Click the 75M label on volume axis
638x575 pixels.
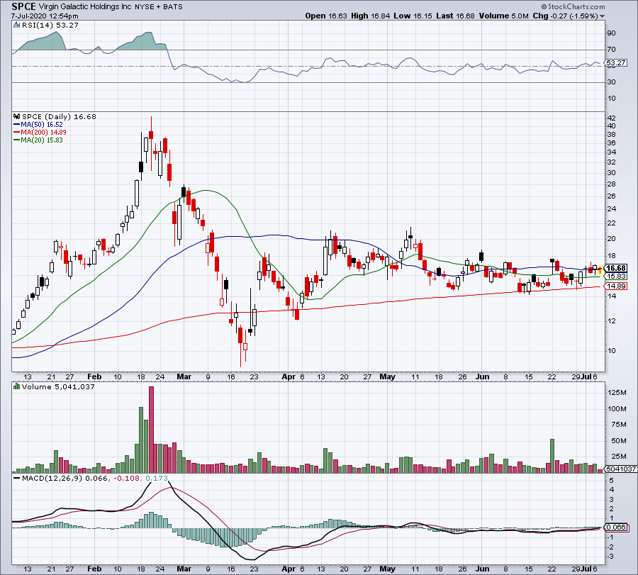(x=618, y=425)
